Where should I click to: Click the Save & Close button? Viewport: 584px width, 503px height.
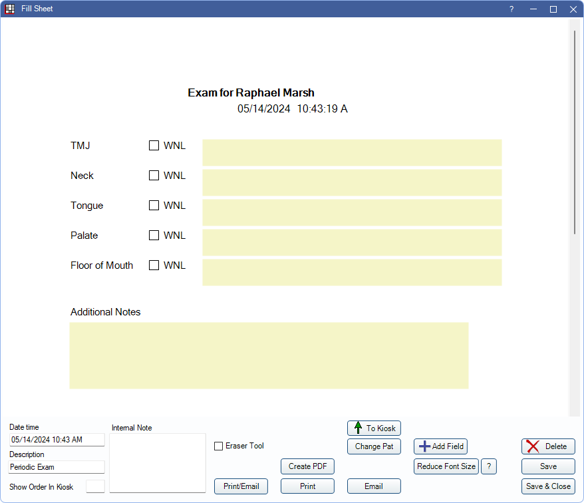pyautogui.click(x=548, y=486)
